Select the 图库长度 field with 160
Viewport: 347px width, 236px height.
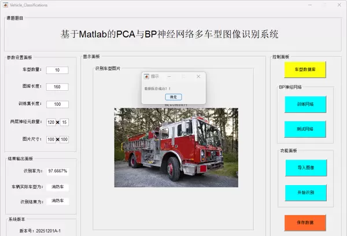click(57, 87)
